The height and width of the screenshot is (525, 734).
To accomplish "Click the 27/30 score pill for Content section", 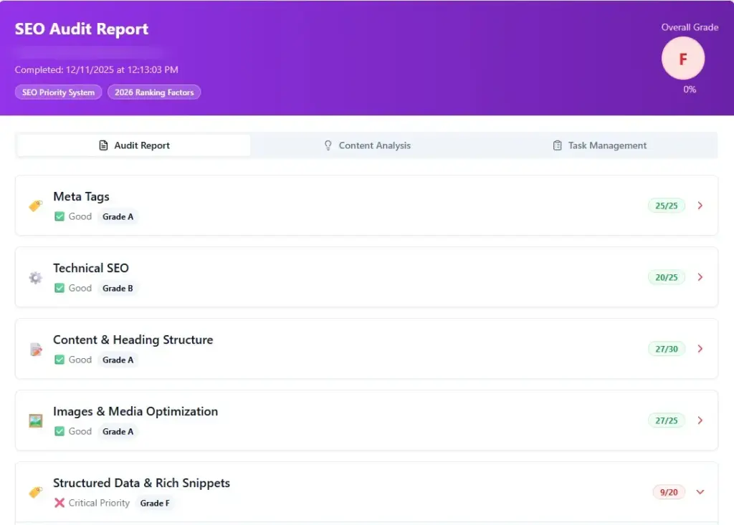I will tap(667, 349).
